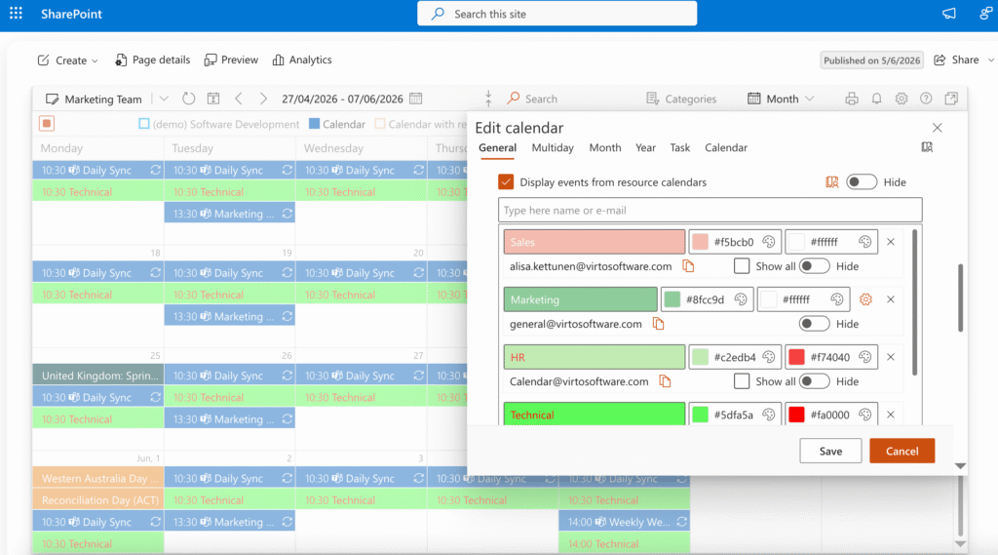Open notifications bell in calendar toolbar
The image size is (998, 555).
pos(876,99)
